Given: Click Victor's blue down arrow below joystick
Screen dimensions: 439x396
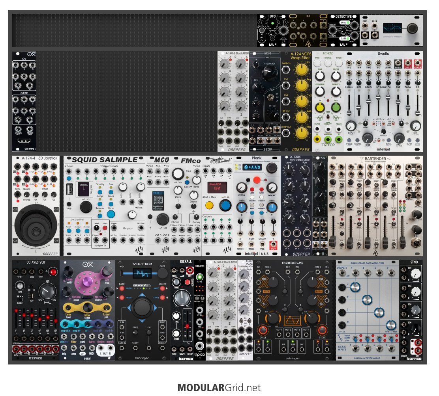Looking at the screenshot, I should [142, 320].
